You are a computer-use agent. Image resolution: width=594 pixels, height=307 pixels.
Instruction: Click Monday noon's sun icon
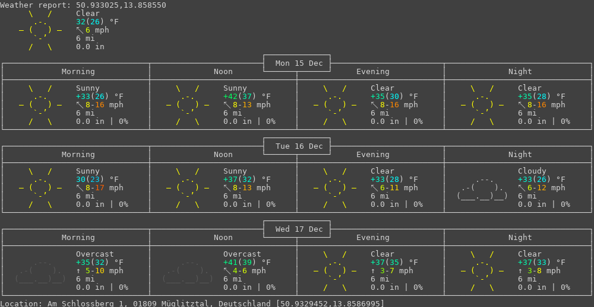(x=188, y=105)
